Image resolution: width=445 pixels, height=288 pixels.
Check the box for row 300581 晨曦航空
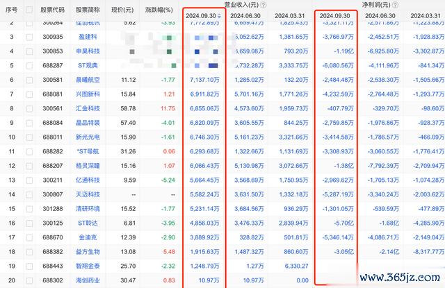tap(29, 80)
